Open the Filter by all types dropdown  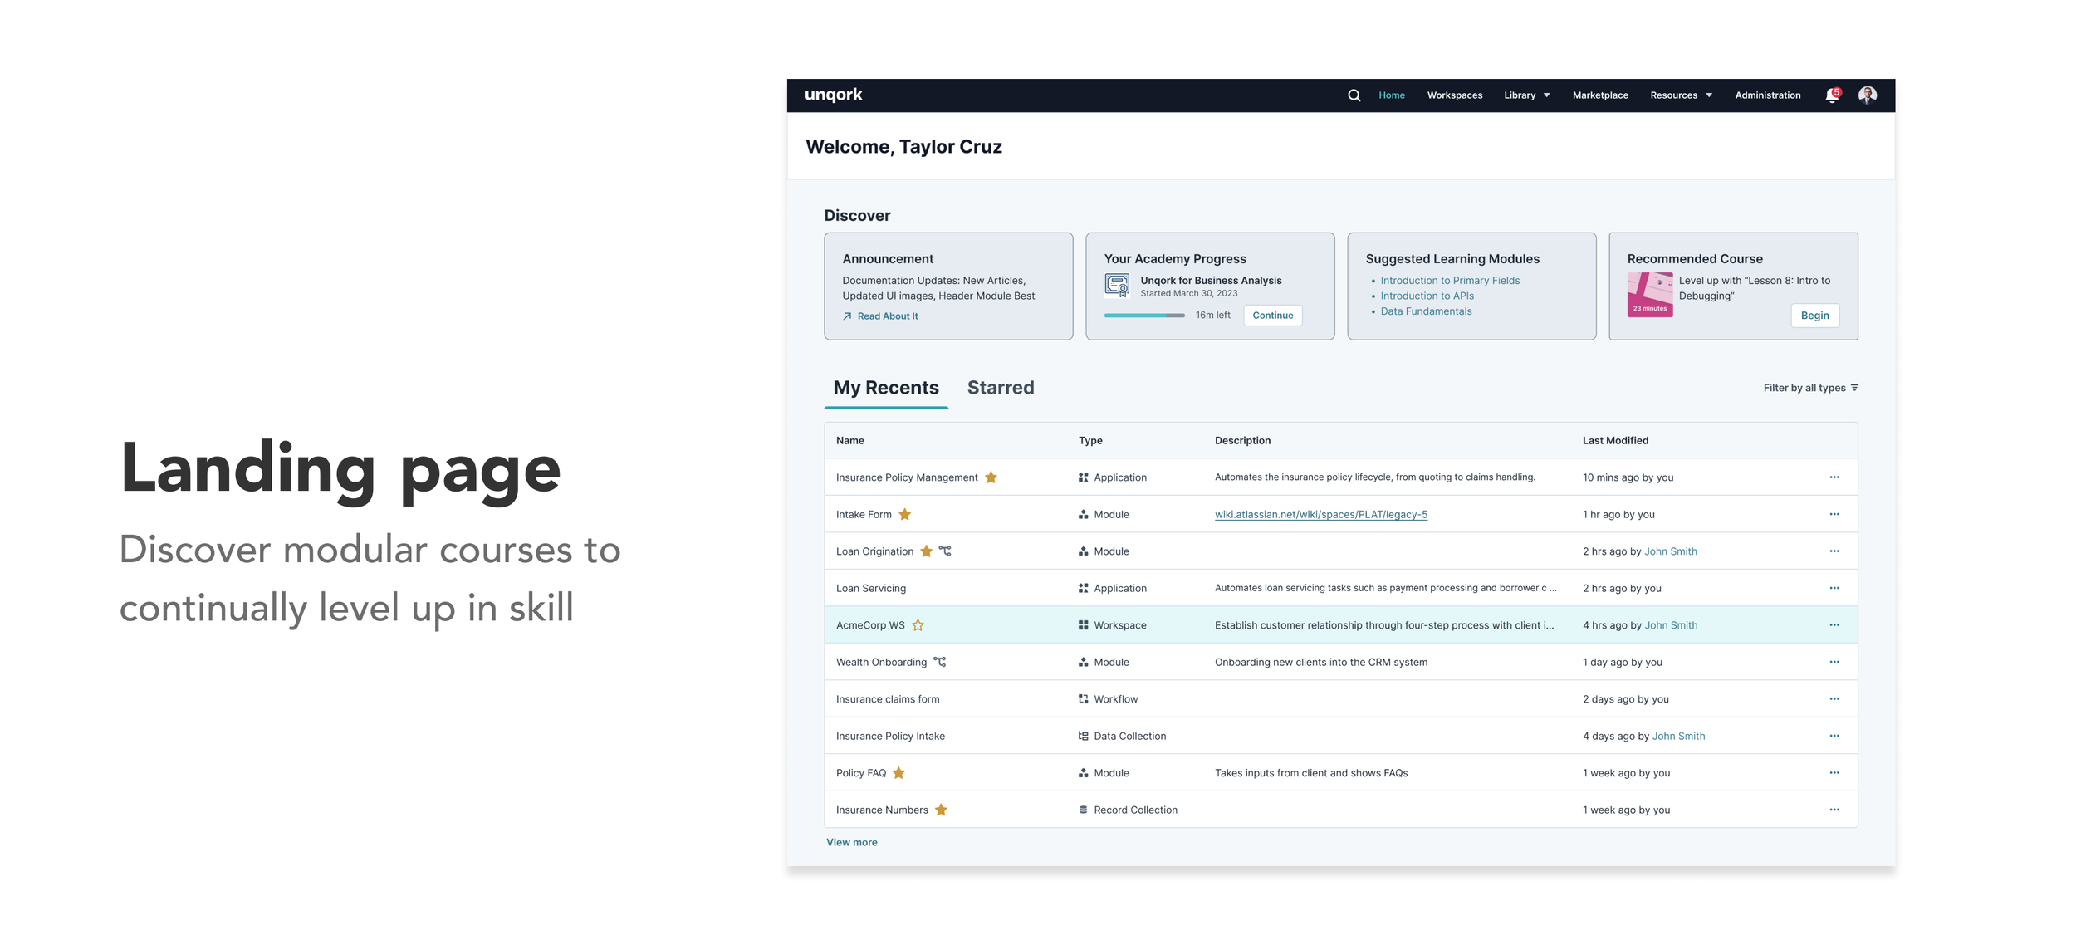point(1810,388)
